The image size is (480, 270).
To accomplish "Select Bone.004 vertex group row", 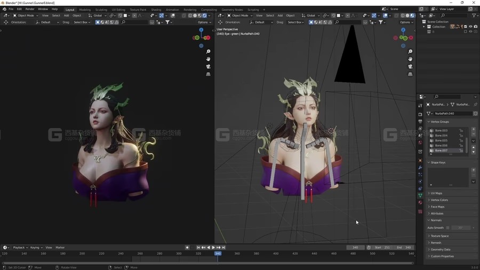I will tap(447, 136).
